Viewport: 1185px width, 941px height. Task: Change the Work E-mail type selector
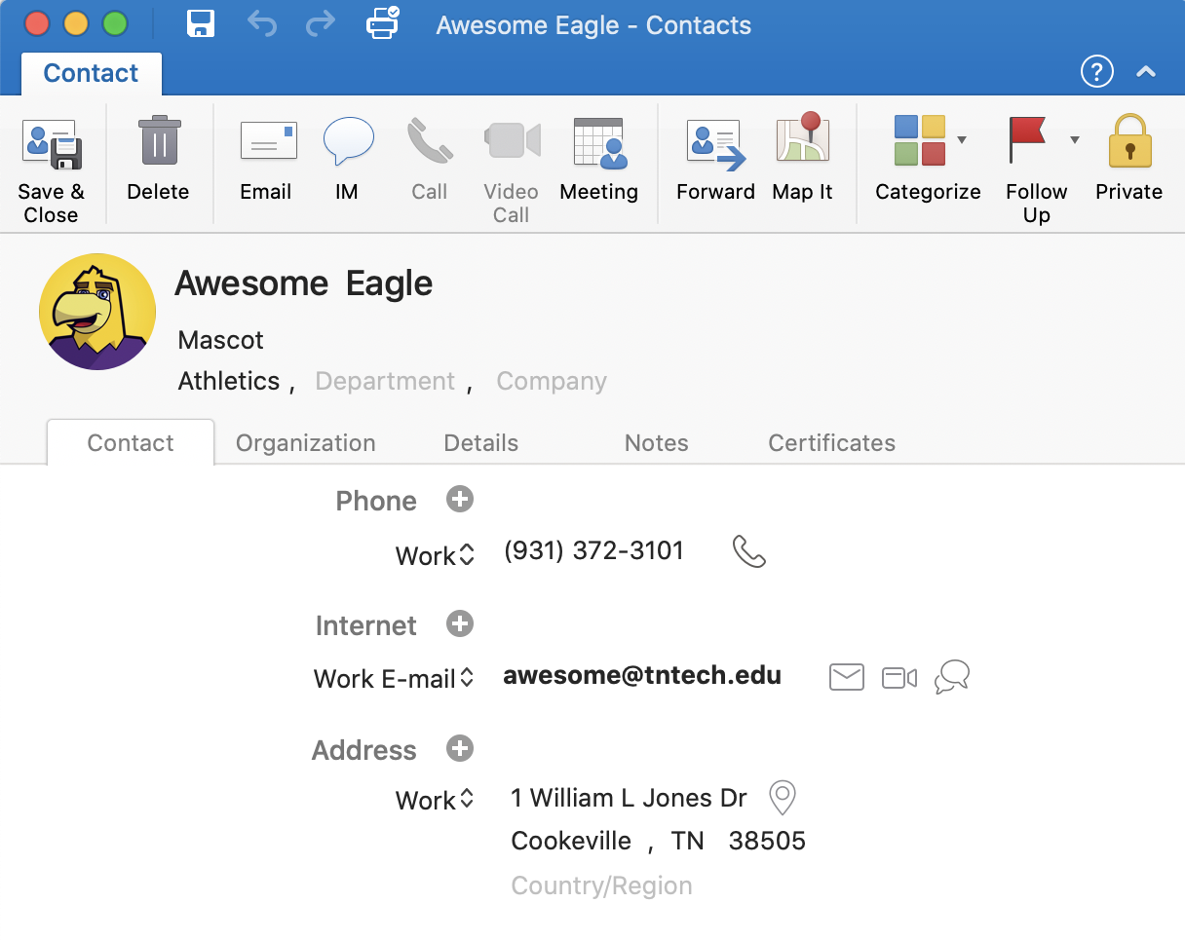click(467, 678)
